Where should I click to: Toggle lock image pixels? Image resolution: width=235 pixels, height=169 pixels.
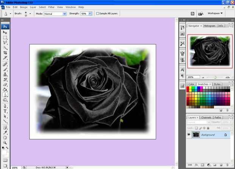201,128
